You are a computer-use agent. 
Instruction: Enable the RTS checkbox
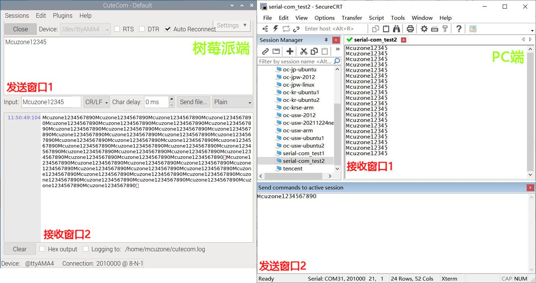[117, 29]
